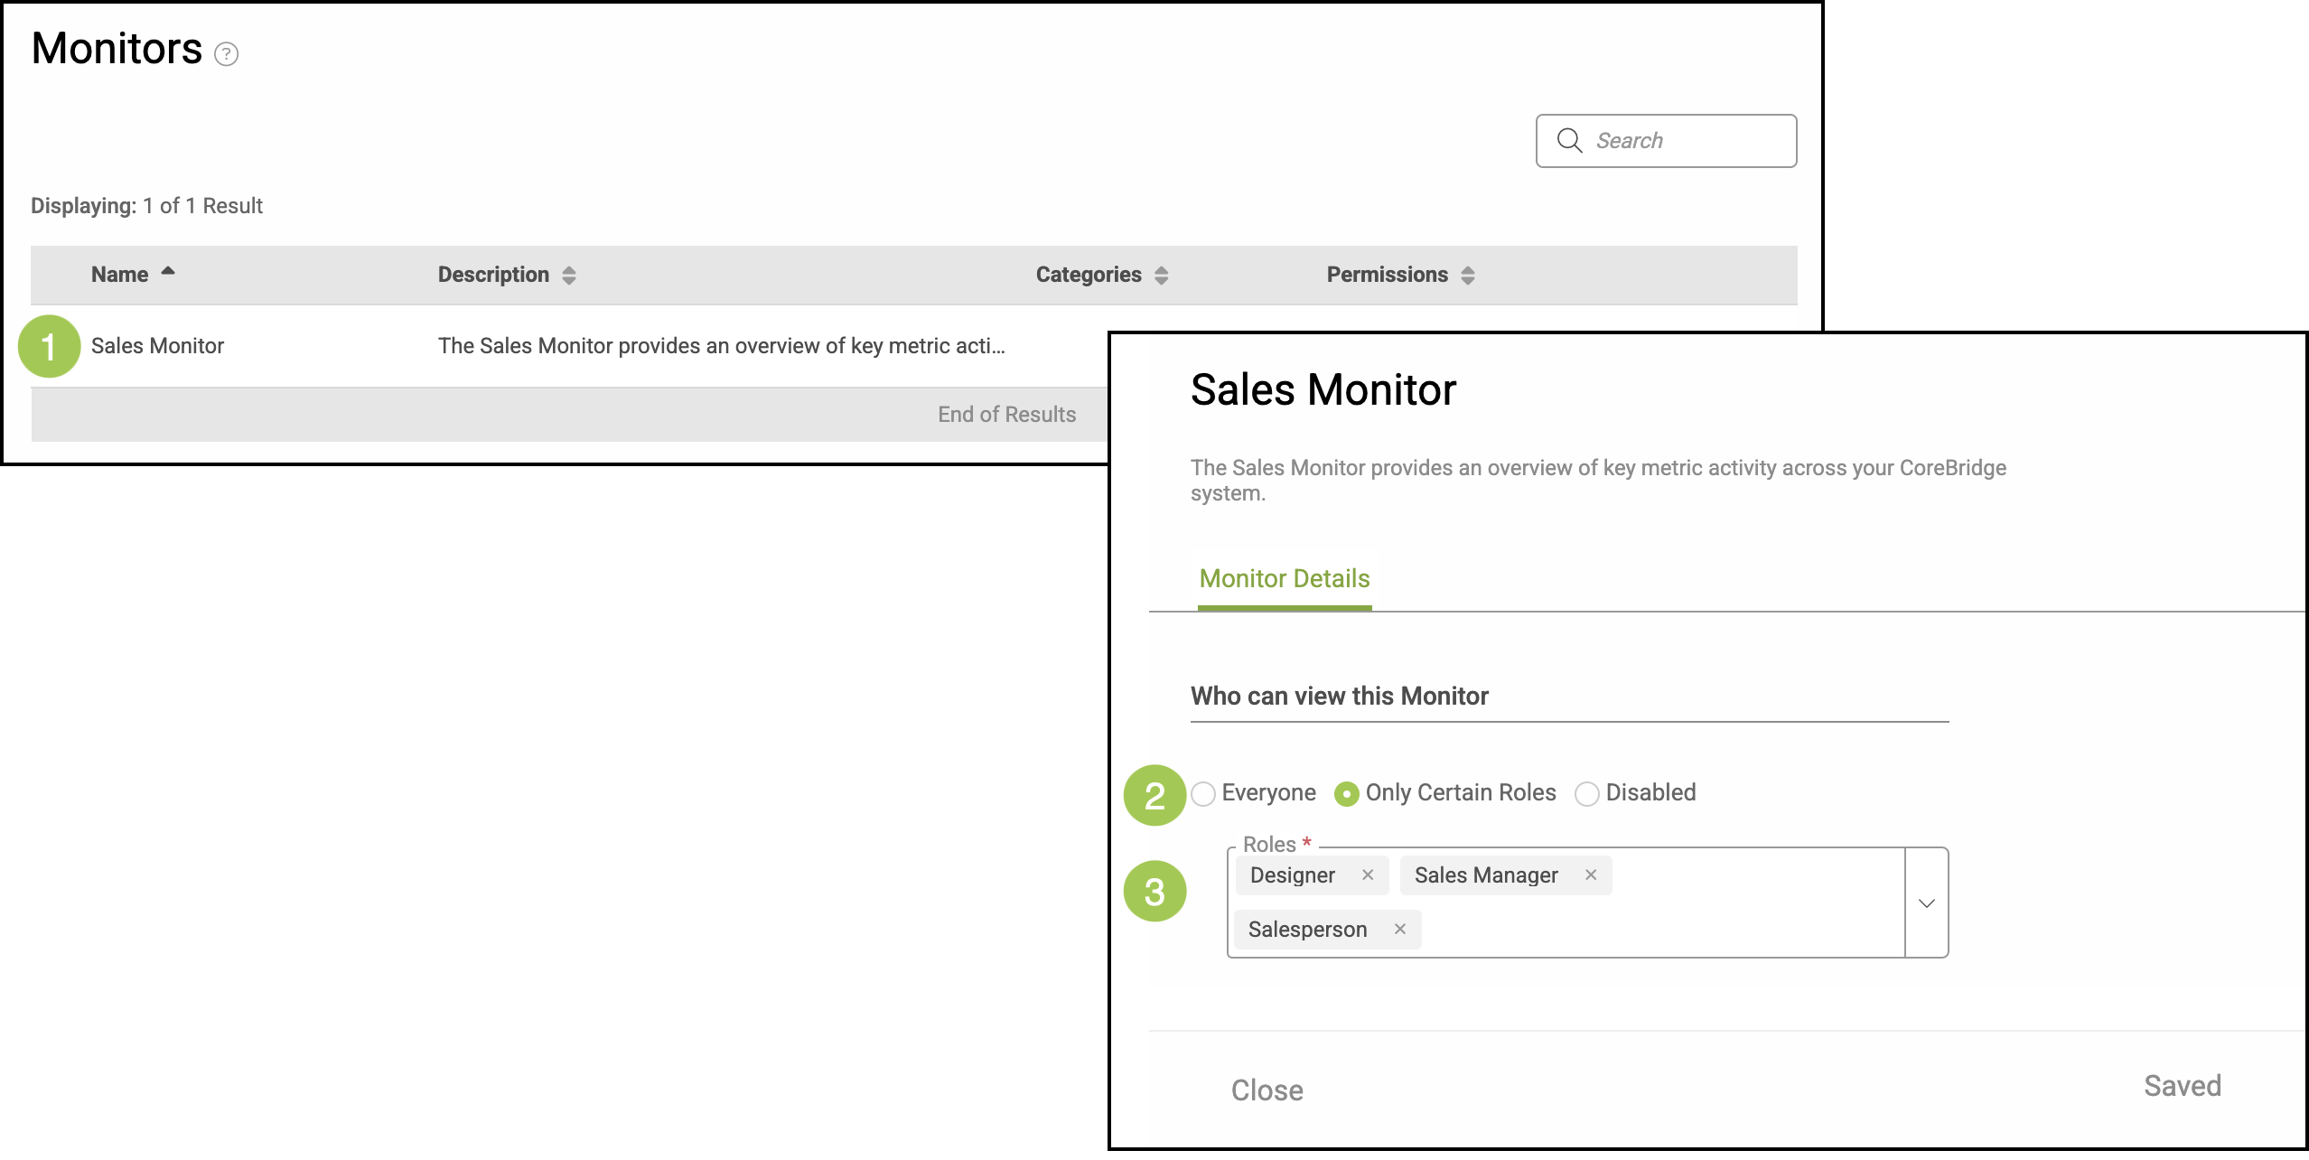Select Only Certain Roles radio option
The image size is (2309, 1160).
pyautogui.click(x=1346, y=794)
